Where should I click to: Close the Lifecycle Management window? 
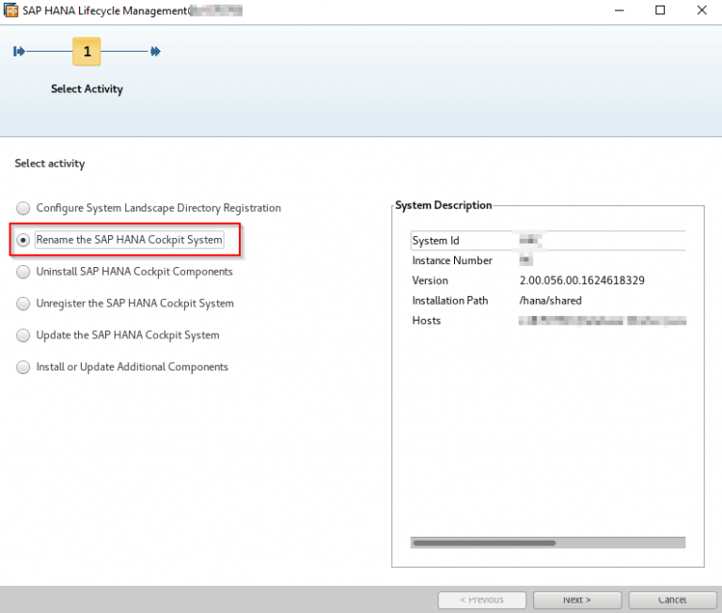pyautogui.click(x=701, y=10)
